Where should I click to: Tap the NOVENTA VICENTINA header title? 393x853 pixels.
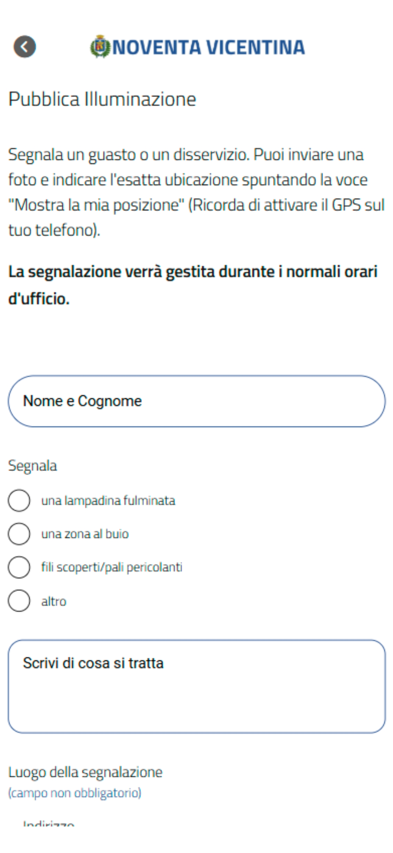pyautogui.click(x=208, y=47)
